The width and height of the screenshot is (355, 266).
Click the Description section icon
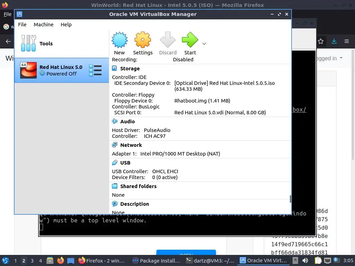click(x=114, y=204)
